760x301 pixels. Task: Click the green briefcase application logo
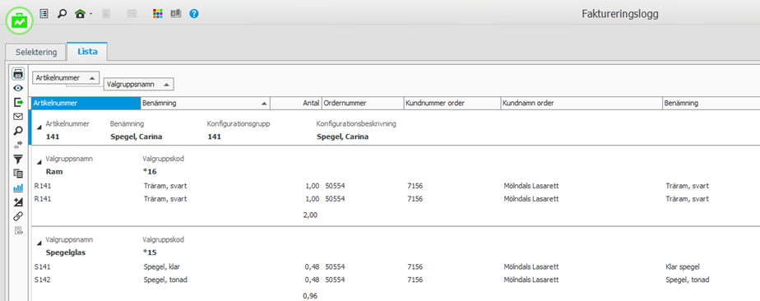tap(20, 21)
